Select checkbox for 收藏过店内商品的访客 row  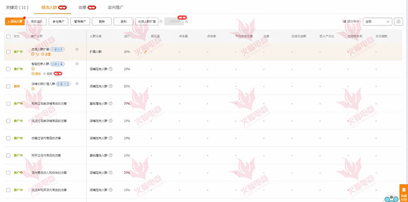(8, 138)
